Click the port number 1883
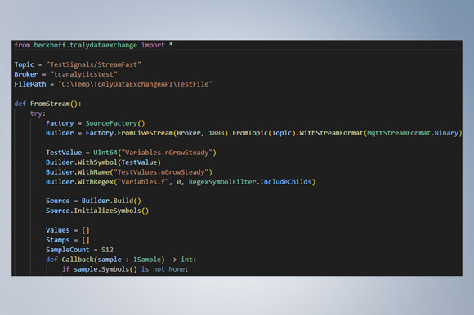Image resolution: width=474 pixels, height=315 pixels. 217,133
